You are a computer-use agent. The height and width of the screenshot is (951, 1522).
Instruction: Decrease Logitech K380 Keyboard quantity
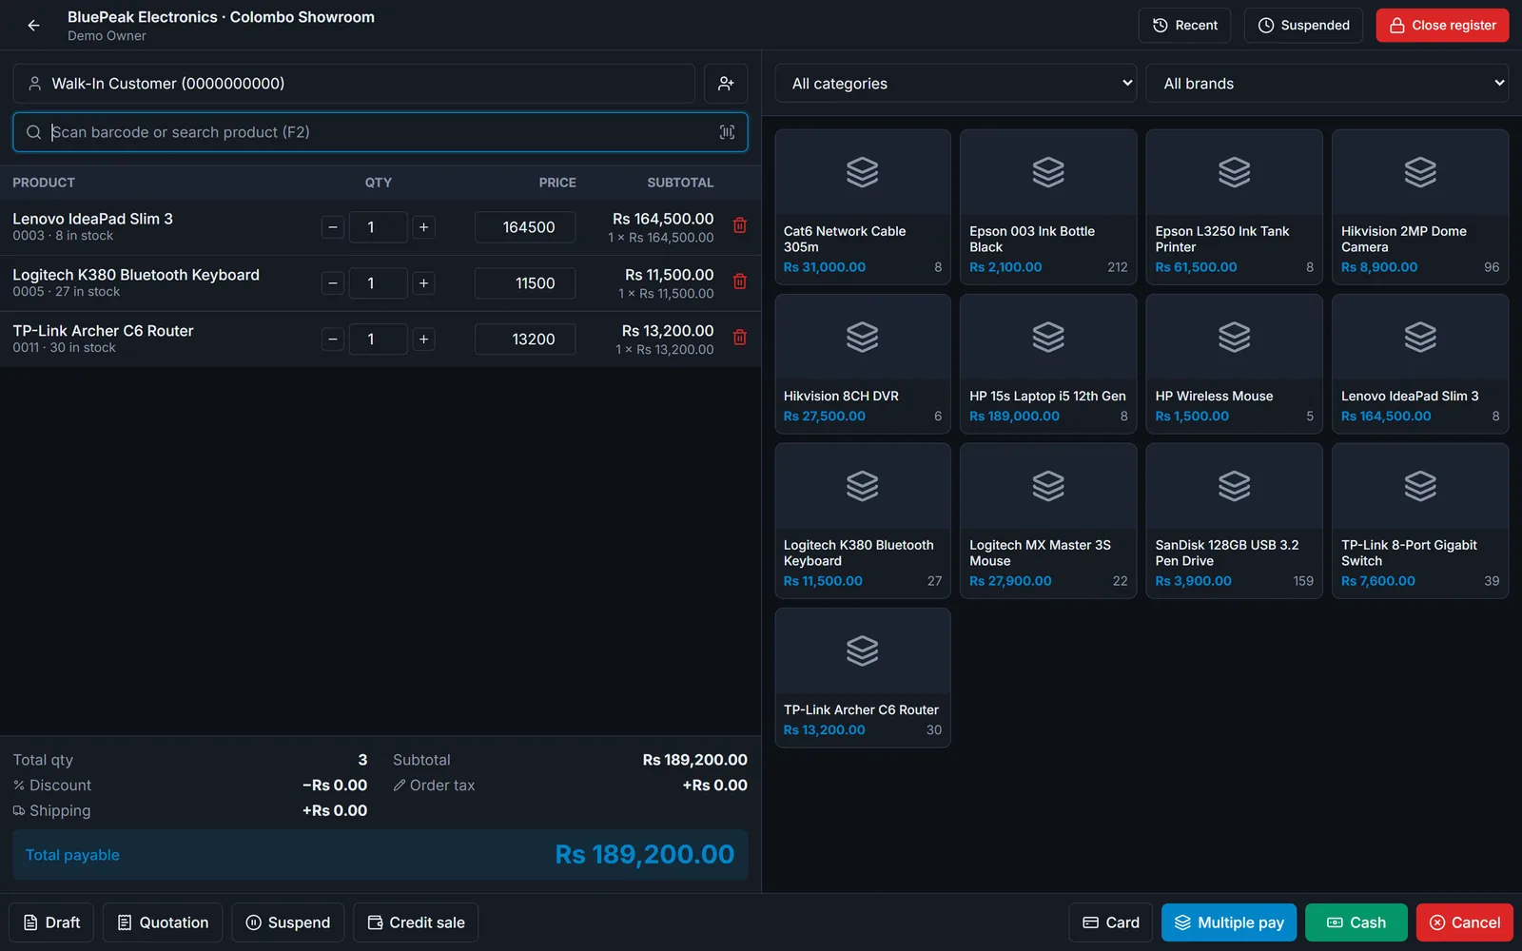pos(333,283)
